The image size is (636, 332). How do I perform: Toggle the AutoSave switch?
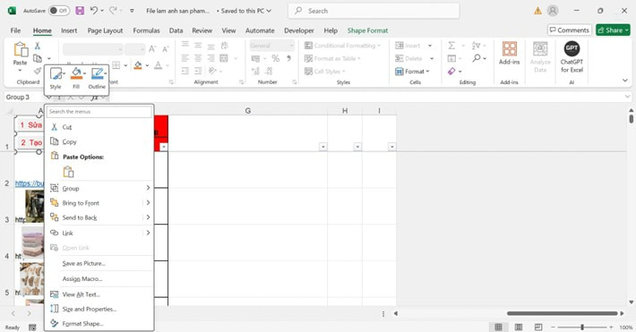pyautogui.click(x=59, y=11)
